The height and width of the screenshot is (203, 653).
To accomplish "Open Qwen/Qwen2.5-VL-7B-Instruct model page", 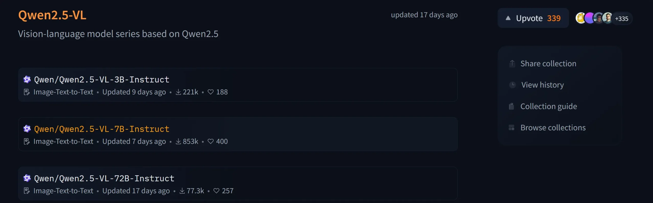I will [x=102, y=129].
